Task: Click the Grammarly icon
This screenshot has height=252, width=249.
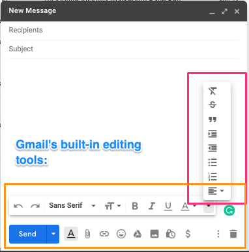Action: point(229,210)
